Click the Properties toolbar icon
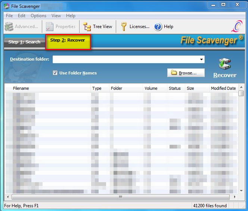Image resolution: width=248 pixels, height=211 pixels. pyautogui.click(x=50, y=27)
